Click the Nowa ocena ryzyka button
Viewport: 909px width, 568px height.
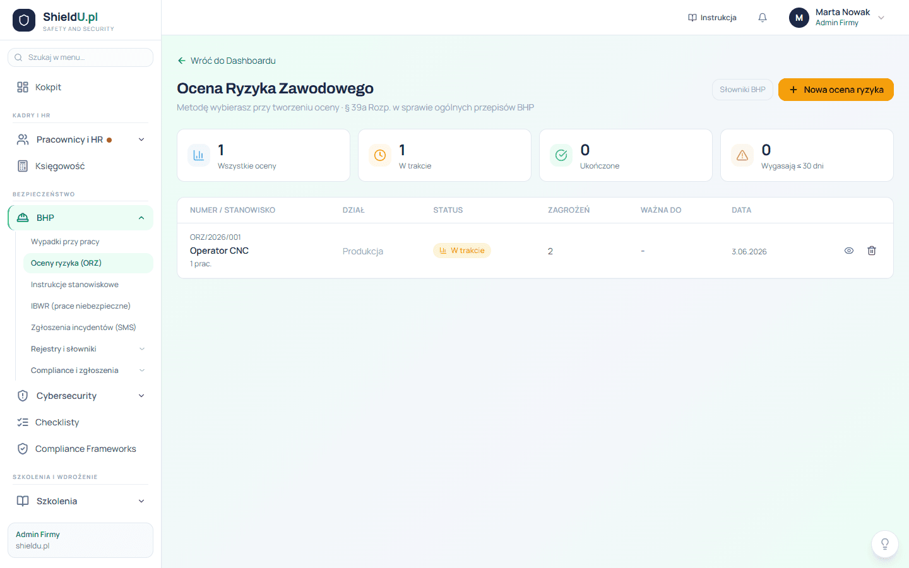click(x=836, y=90)
